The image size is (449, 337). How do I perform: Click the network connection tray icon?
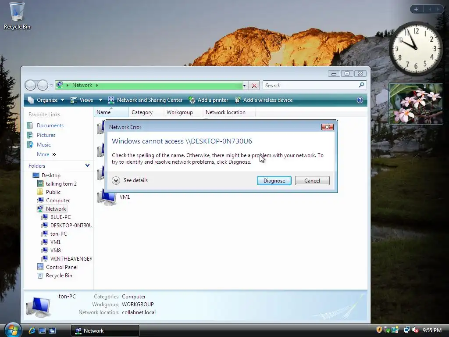click(x=406, y=330)
